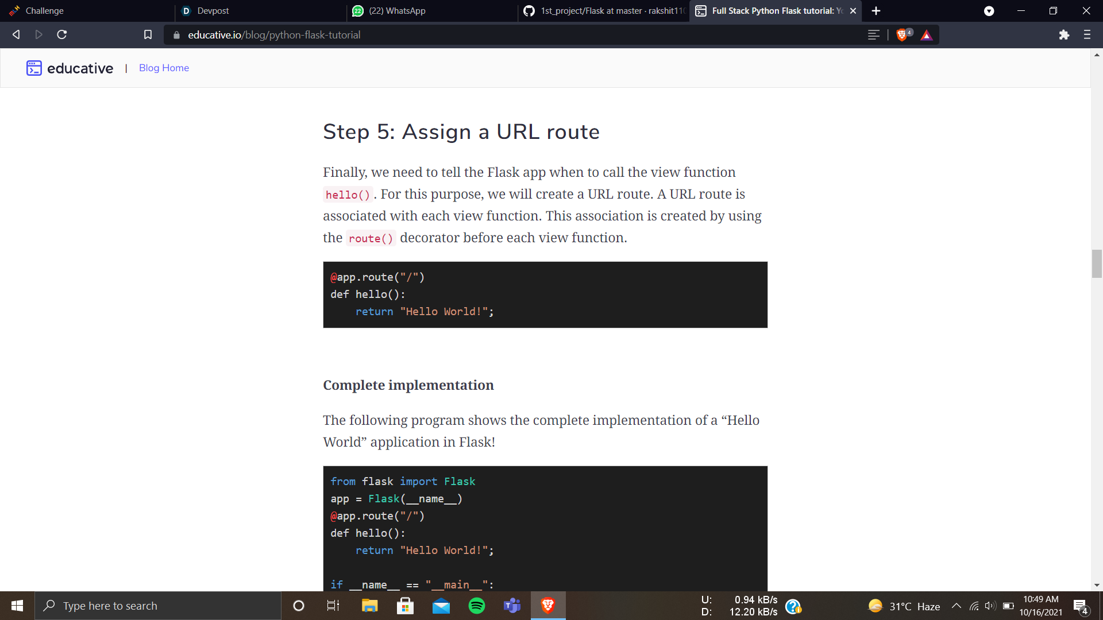Click the Brave Shields lion icon
Image resolution: width=1103 pixels, height=620 pixels.
(903, 35)
